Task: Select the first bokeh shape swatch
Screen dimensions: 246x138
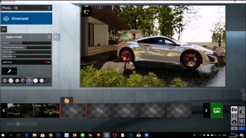Action: [x=5, y=80]
